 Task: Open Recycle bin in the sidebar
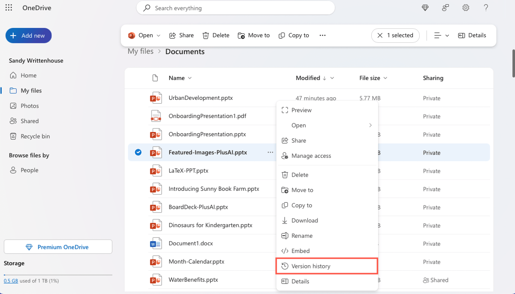coord(35,136)
